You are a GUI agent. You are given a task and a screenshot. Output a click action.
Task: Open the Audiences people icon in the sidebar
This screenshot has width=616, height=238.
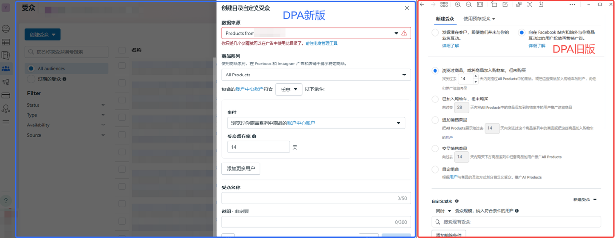[x=6, y=69]
